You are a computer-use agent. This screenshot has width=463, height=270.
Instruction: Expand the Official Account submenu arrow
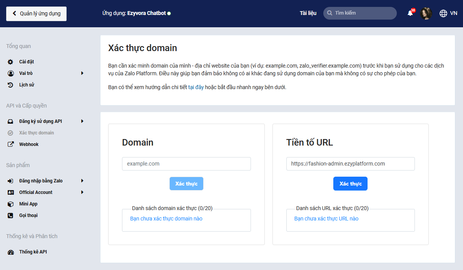pos(82,192)
